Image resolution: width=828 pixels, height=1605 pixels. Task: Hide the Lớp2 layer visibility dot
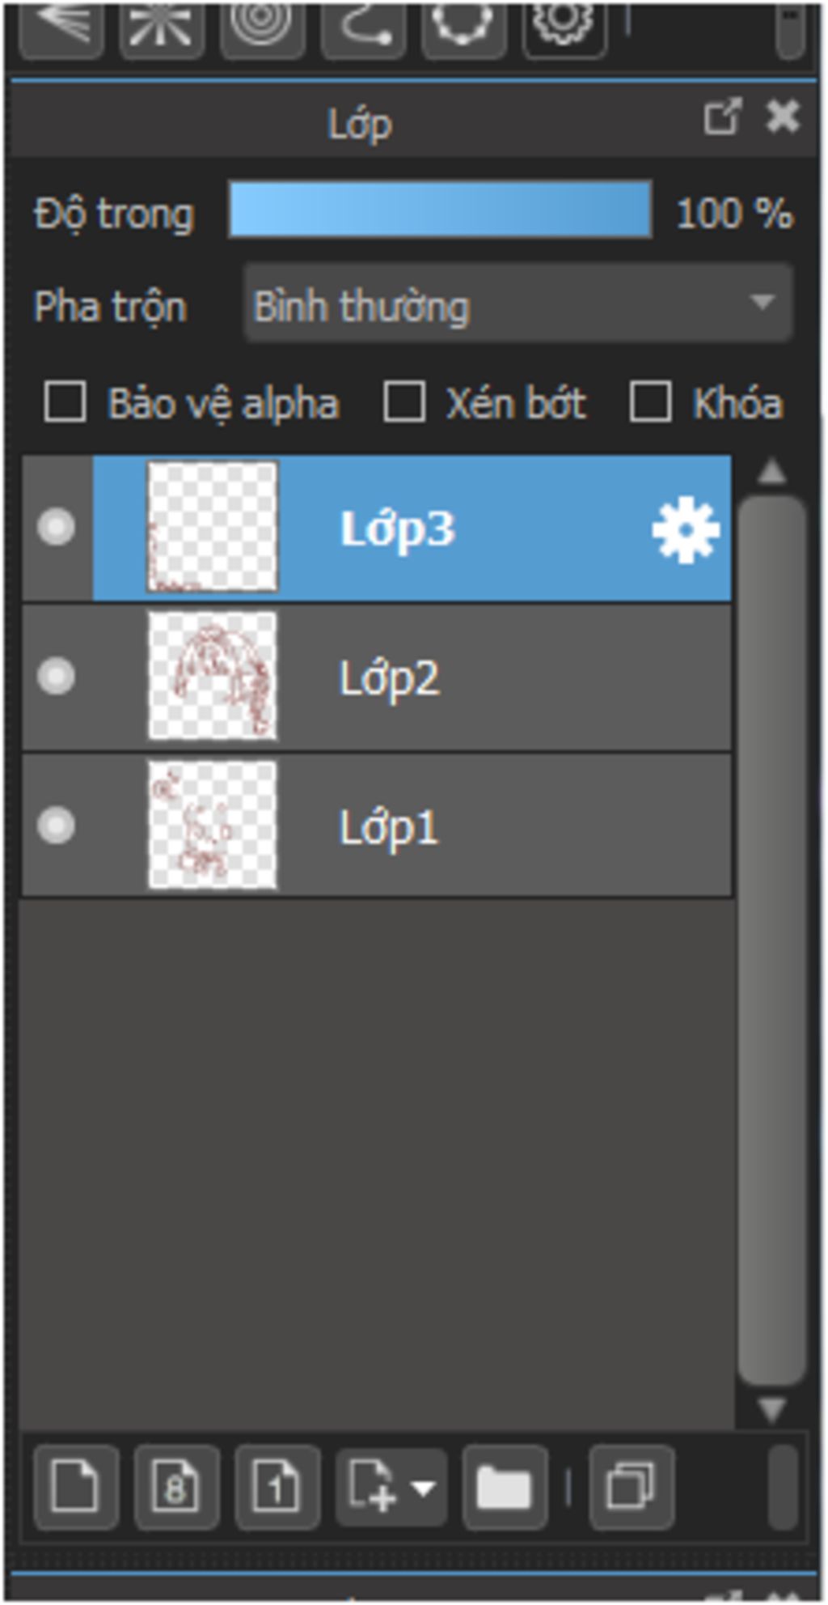[x=56, y=676]
